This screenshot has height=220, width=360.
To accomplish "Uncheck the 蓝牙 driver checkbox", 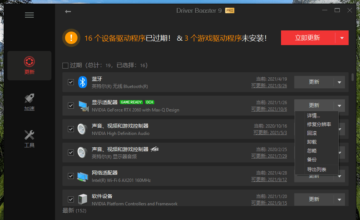I will [x=71, y=82].
